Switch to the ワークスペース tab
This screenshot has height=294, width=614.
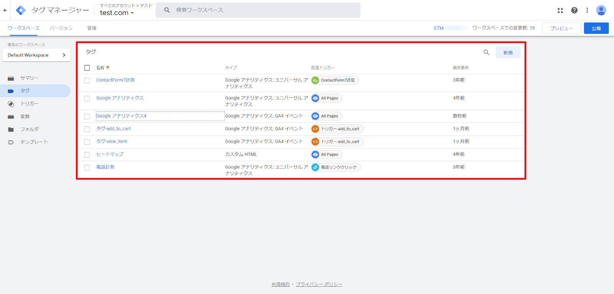[x=23, y=28]
